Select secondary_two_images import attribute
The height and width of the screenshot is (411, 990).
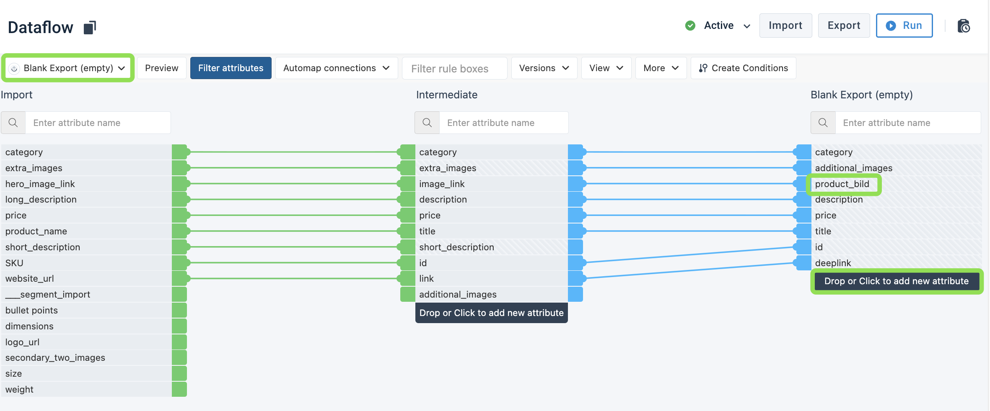86,358
